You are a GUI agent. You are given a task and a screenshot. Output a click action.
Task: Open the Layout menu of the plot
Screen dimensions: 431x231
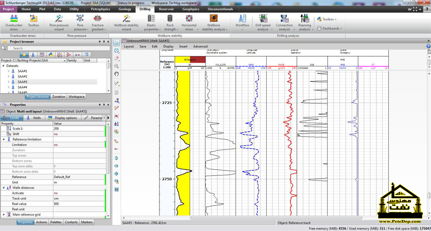point(129,47)
